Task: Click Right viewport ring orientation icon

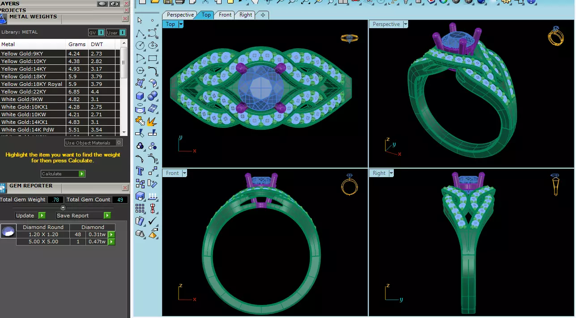Action: pos(555,185)
